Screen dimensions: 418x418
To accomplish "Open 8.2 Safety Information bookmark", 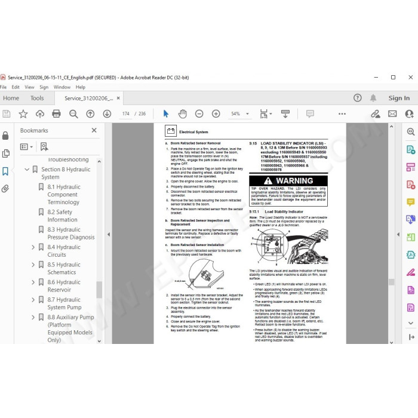I will 62,216.
